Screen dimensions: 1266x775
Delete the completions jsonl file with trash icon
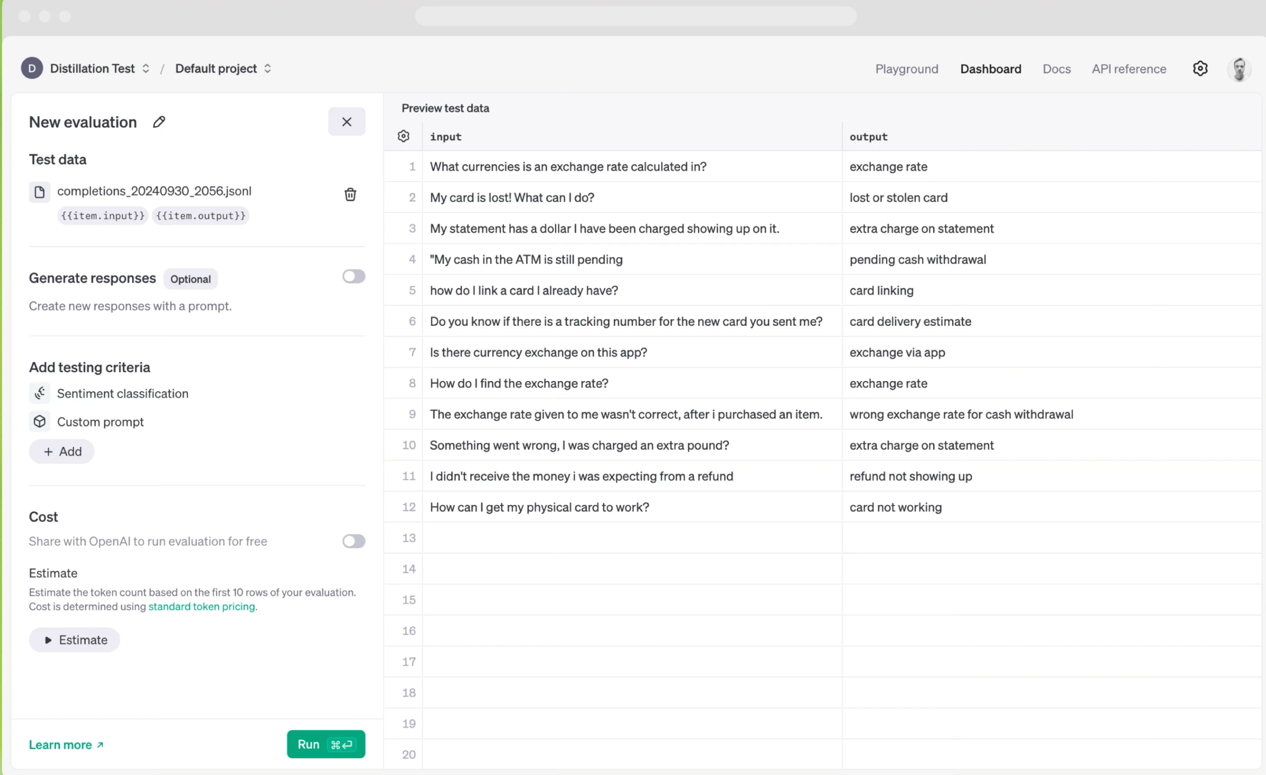(350, 194)
